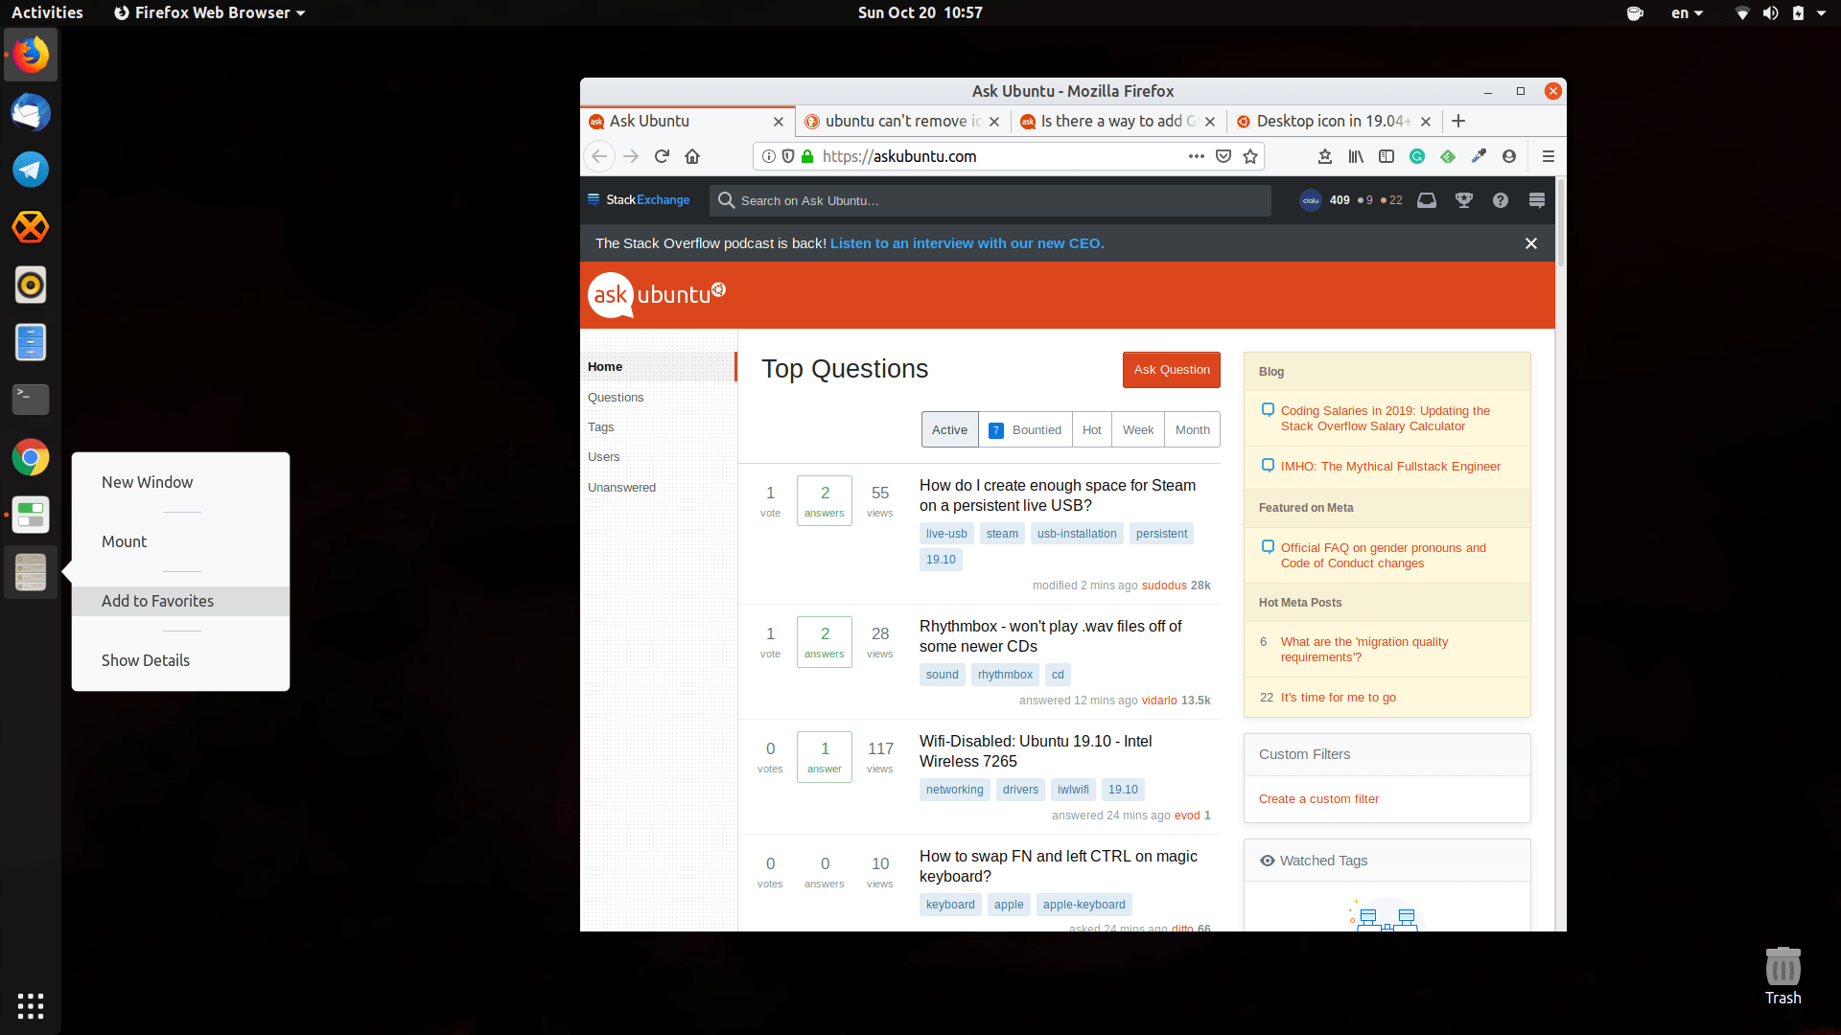Open Stack Exchange inbox icon
This screenshot has height=1035, width=1841.
coord(1427,200)
